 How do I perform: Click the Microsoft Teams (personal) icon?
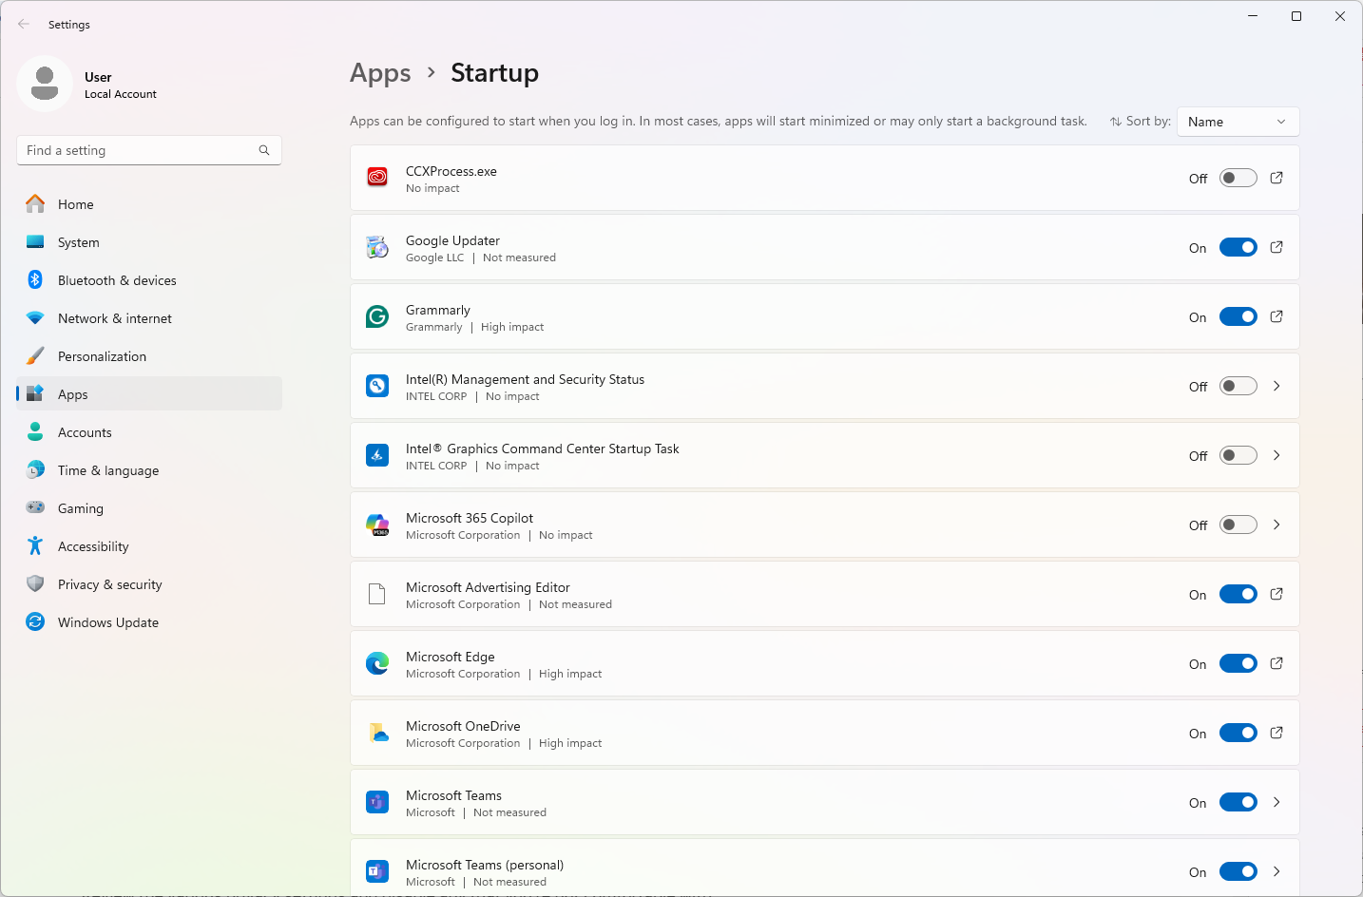[377, 871]
